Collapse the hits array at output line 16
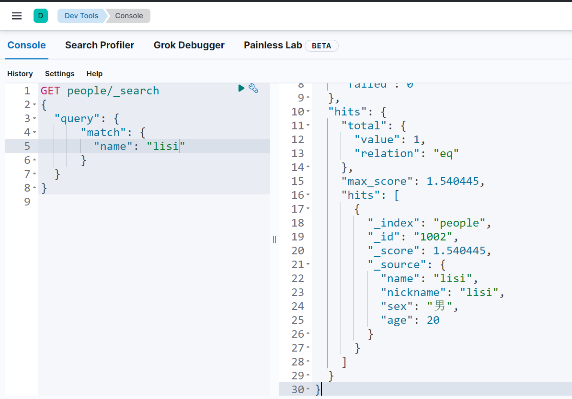Viewport: 572px width, 399px height. tap(308, 195)
